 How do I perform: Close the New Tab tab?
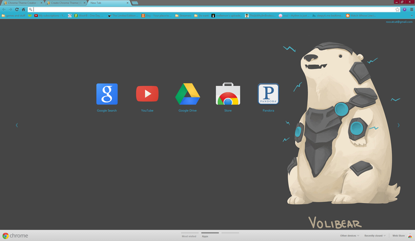pos(128,3)
